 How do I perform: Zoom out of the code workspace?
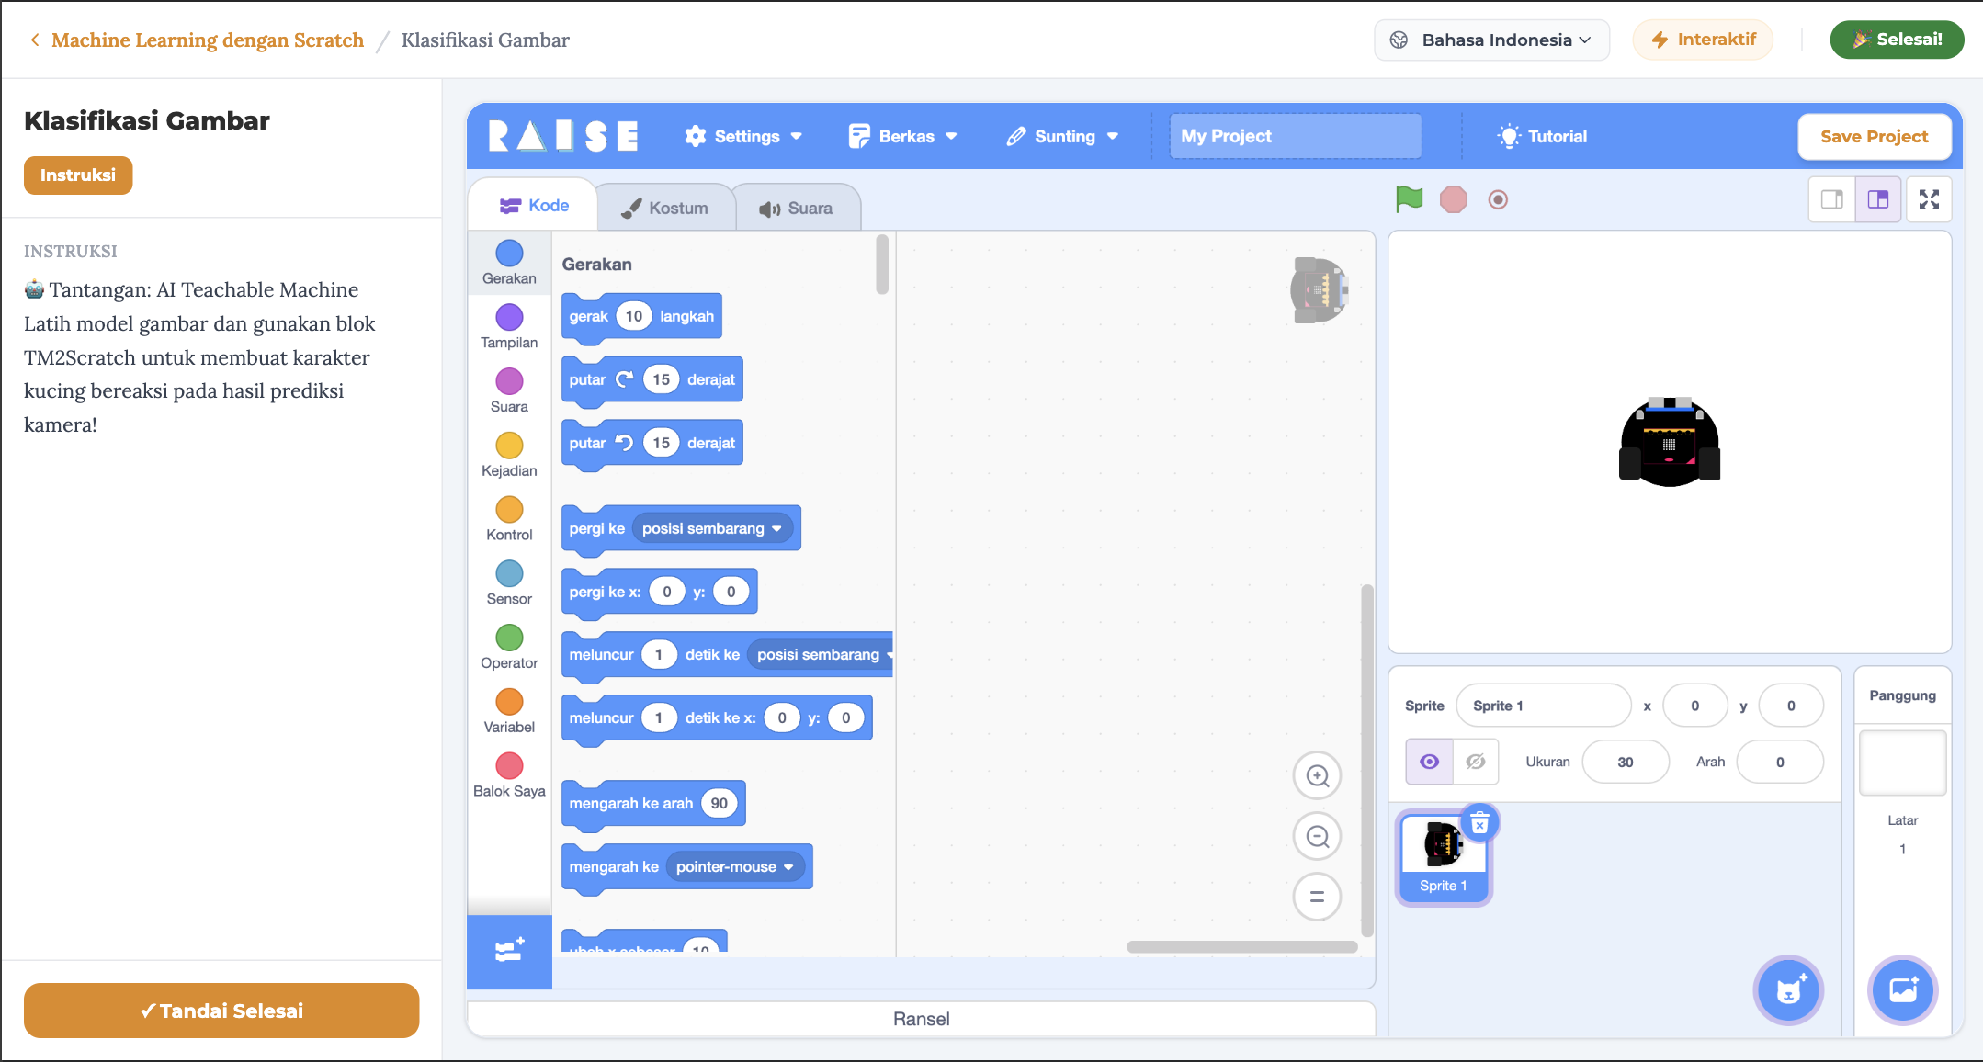1317,837
